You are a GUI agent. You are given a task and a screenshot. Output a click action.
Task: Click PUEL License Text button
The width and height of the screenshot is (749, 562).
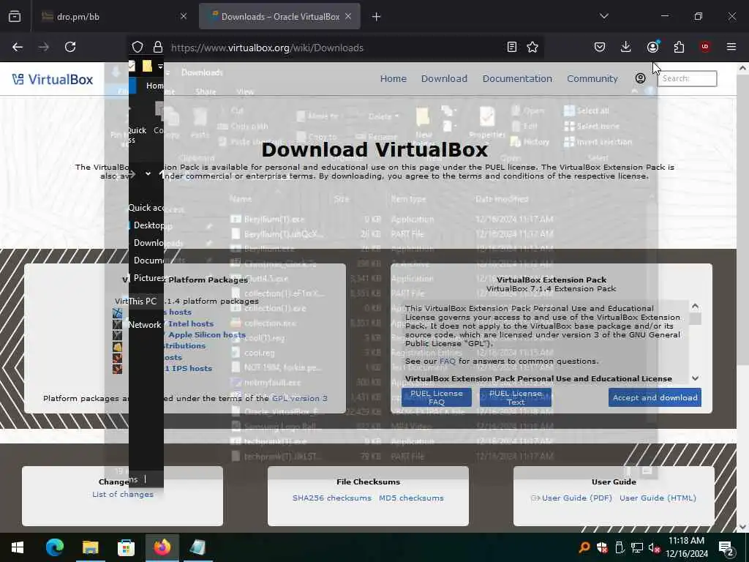[516, 397]
